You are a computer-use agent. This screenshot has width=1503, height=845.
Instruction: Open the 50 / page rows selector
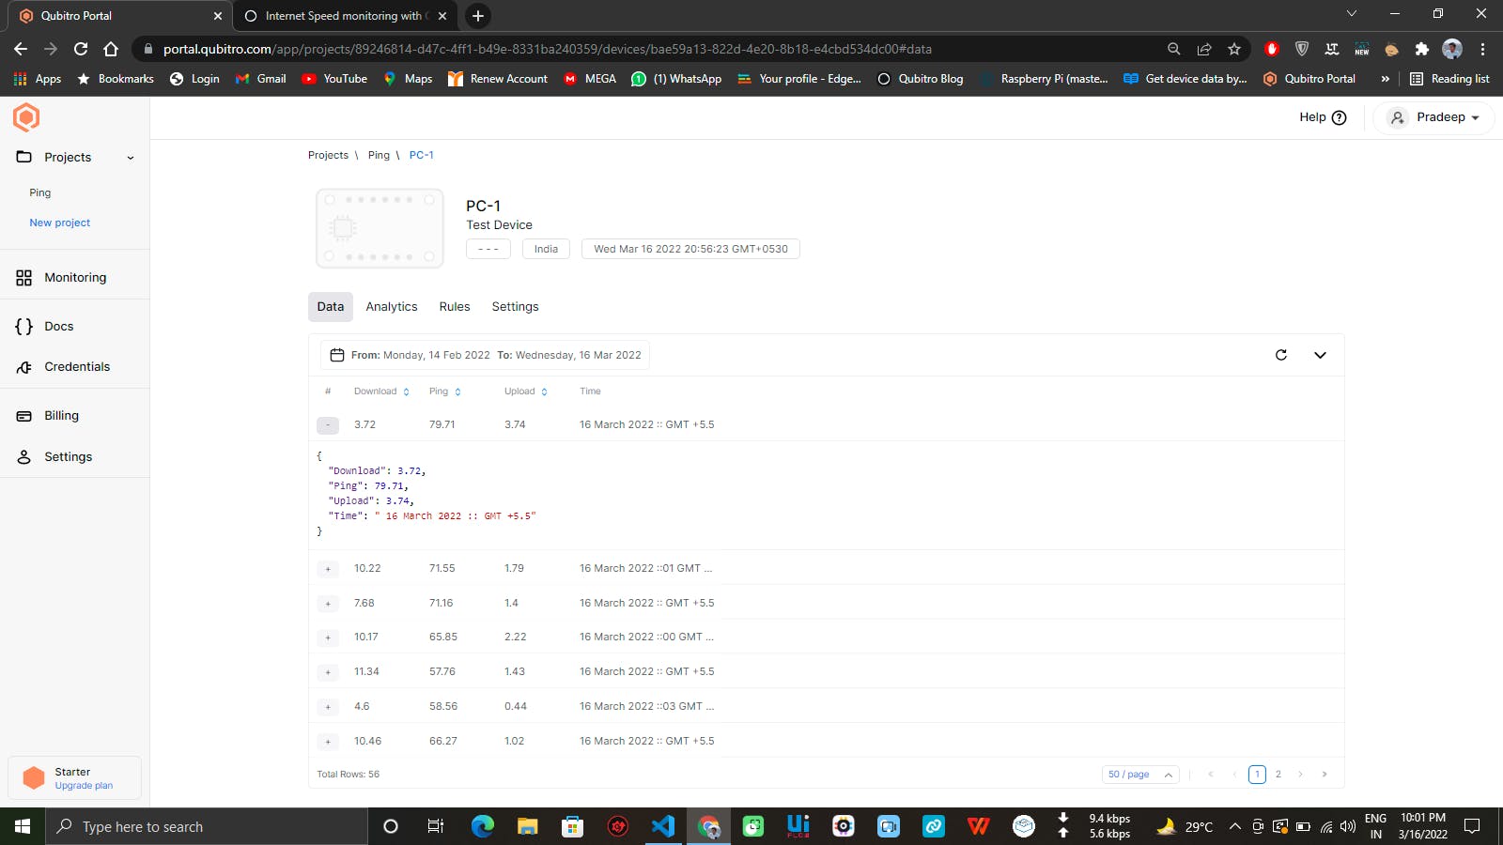tap(1140, 775)
